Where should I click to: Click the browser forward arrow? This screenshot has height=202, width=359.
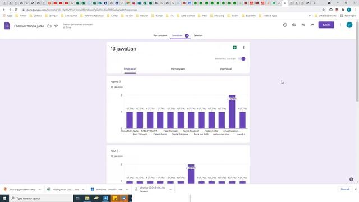(10, 10)
